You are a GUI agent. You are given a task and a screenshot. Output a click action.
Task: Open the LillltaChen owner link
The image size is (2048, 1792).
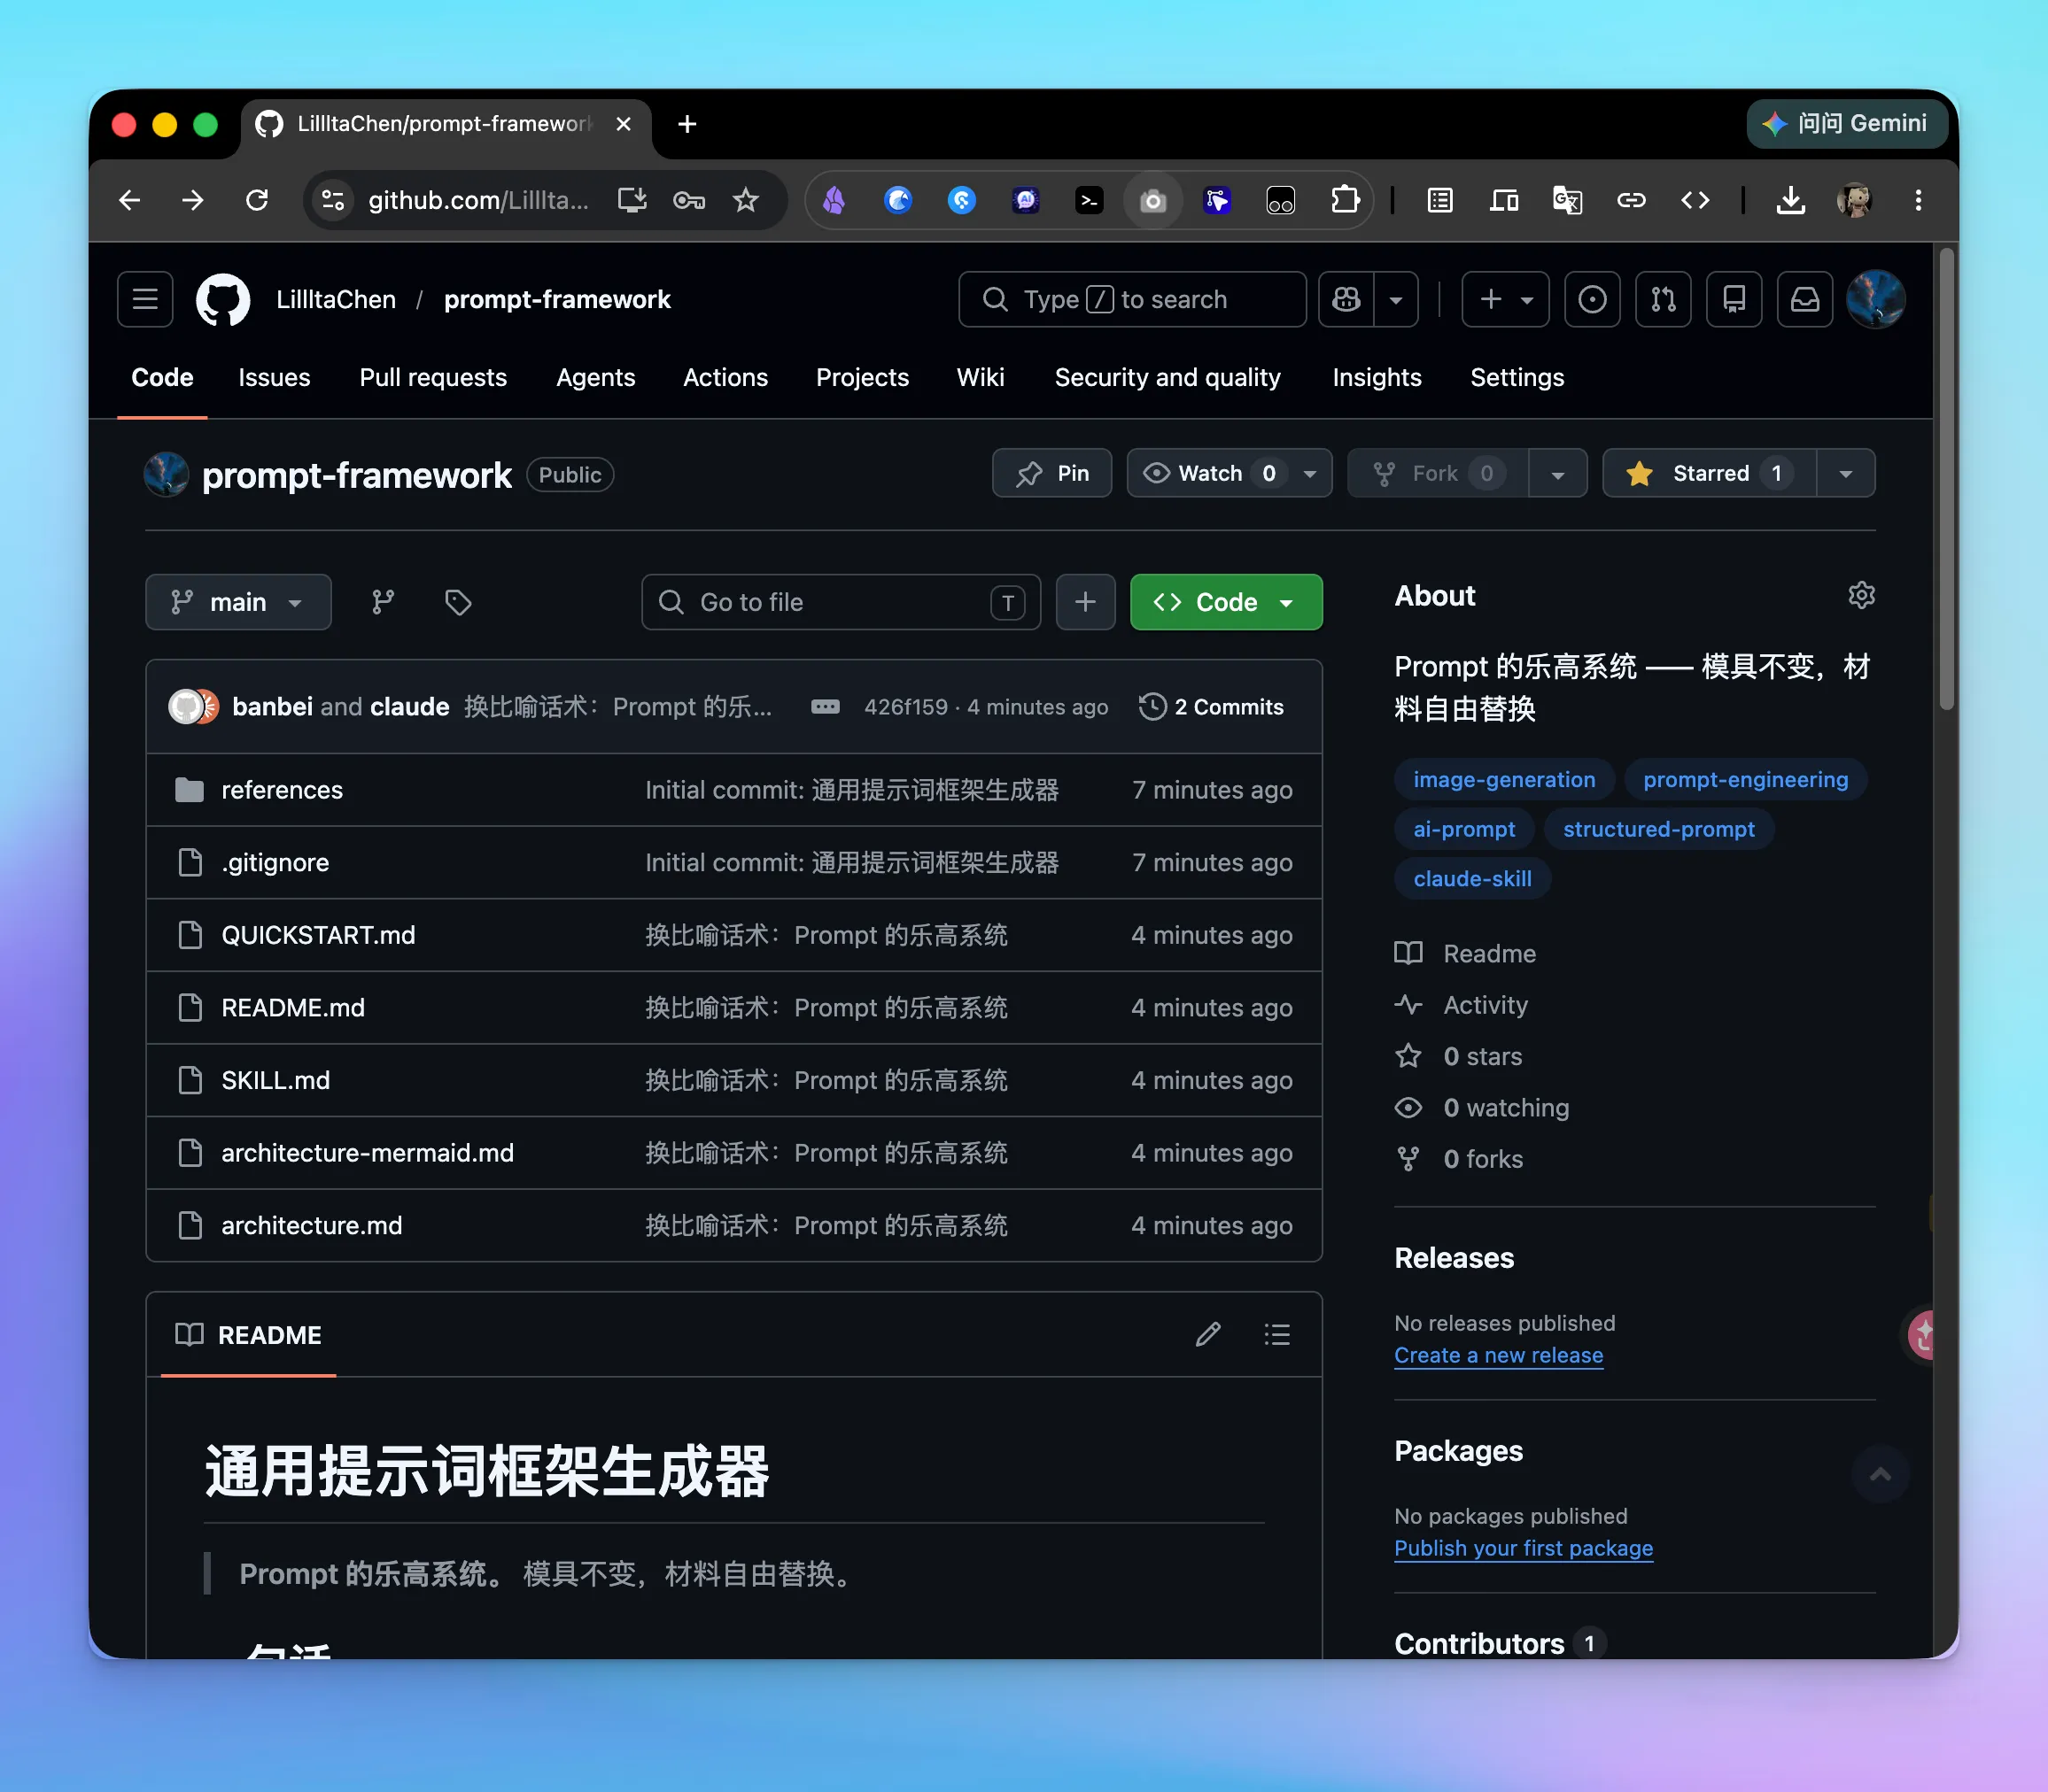[336, 299]
